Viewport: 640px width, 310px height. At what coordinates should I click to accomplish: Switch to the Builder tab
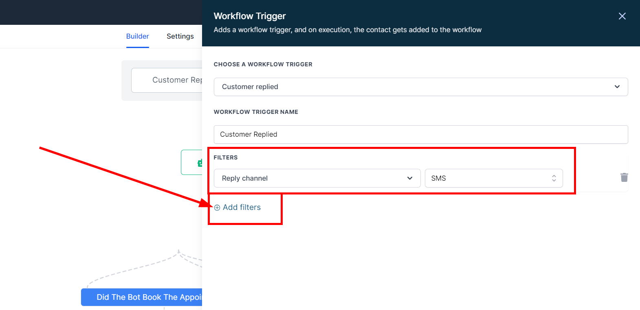tap(137, 36)
